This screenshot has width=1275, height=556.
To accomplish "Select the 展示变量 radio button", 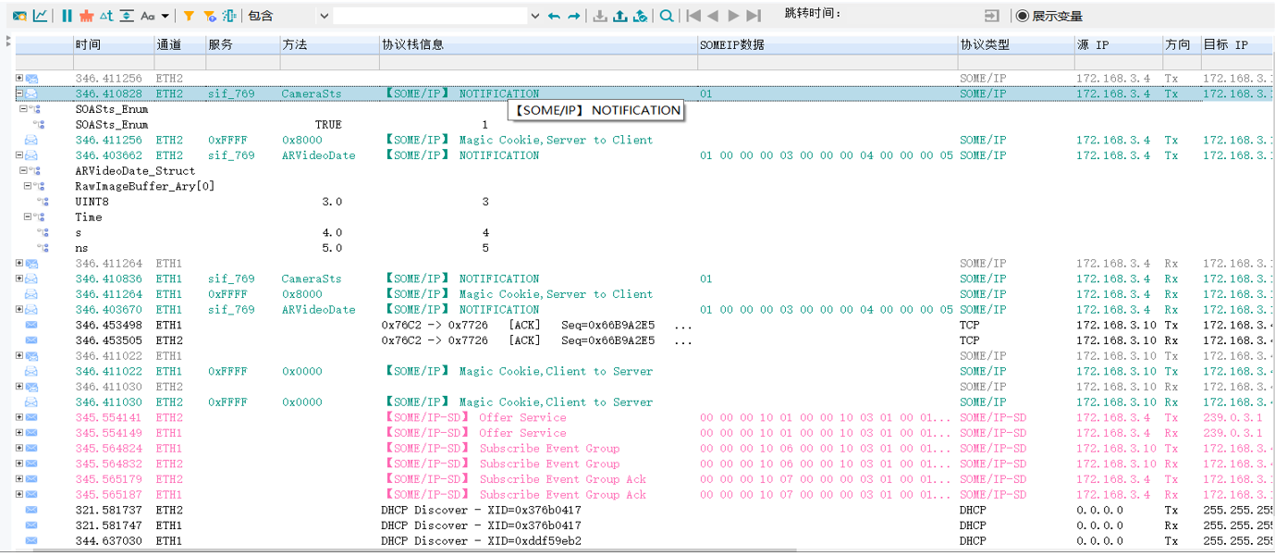I will 1022,16.
